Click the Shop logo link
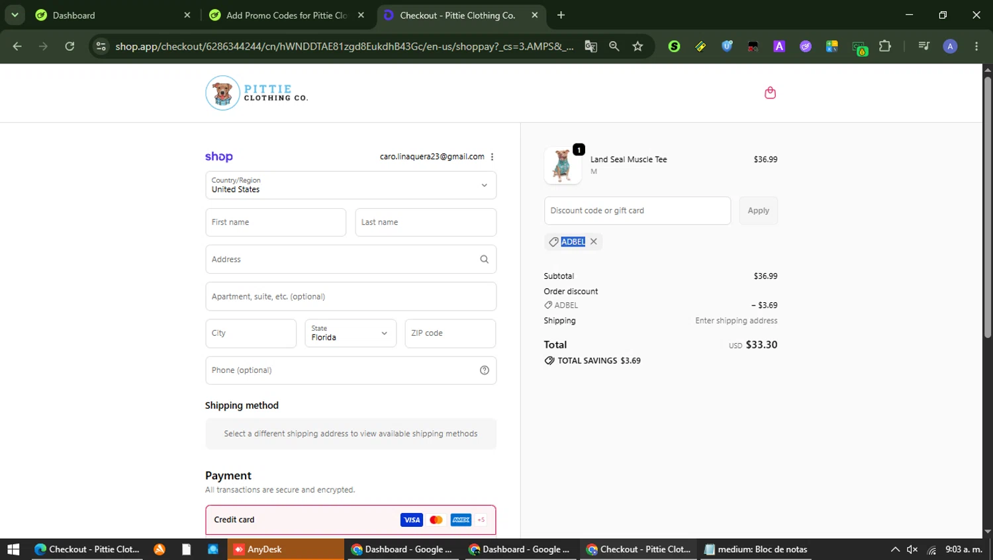 [x=219, y=157]
